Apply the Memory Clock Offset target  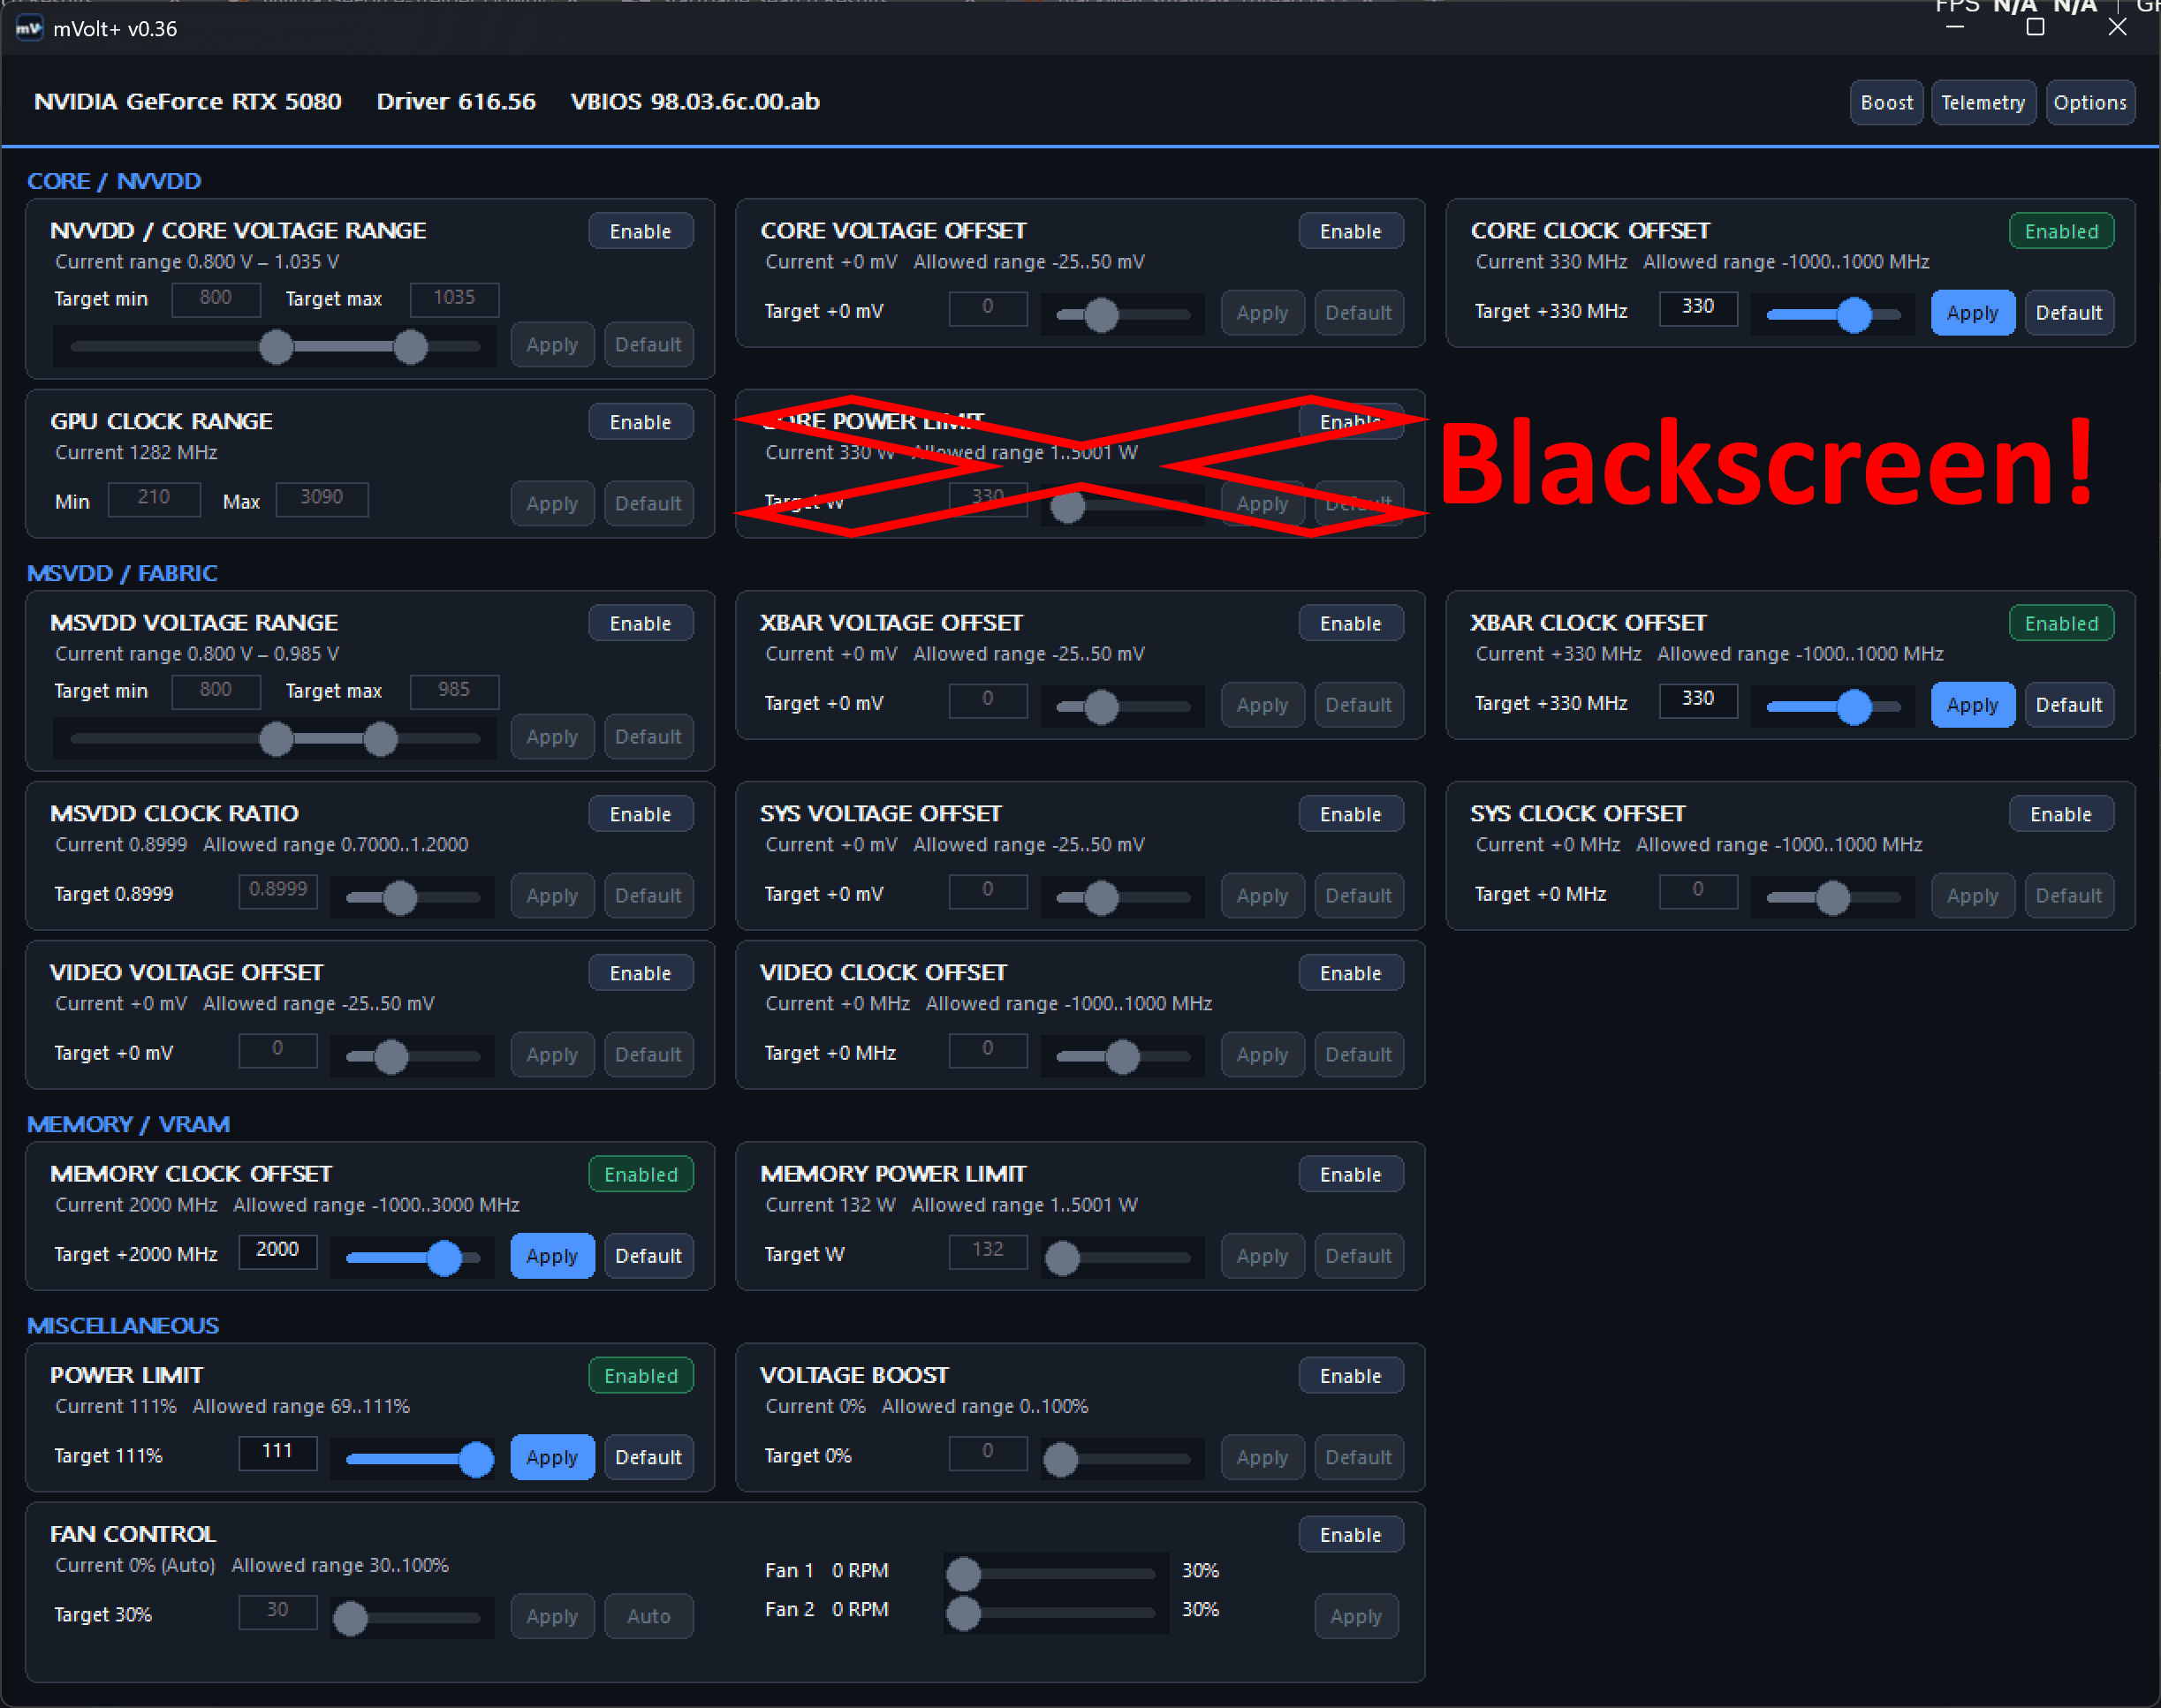(552, 1256)
